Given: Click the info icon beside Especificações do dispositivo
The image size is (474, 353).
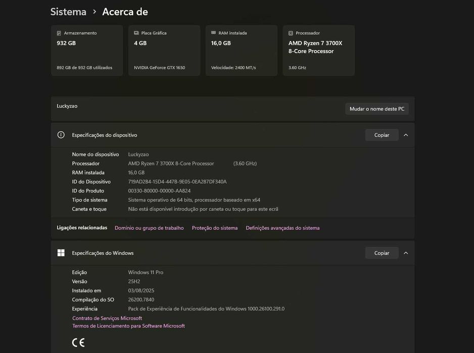Looking at the screenshot, I should (61, 135).
